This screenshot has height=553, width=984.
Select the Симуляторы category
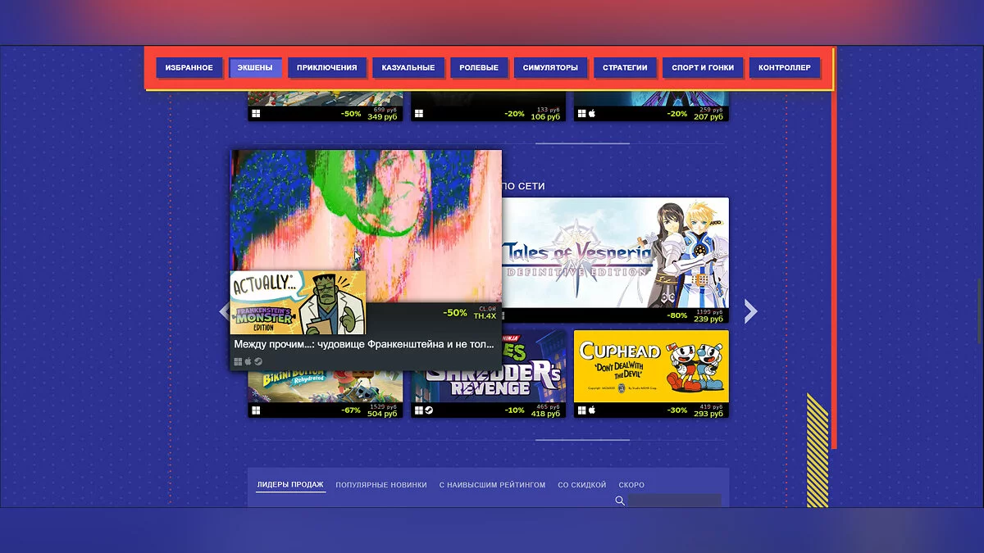coord(550,68)
